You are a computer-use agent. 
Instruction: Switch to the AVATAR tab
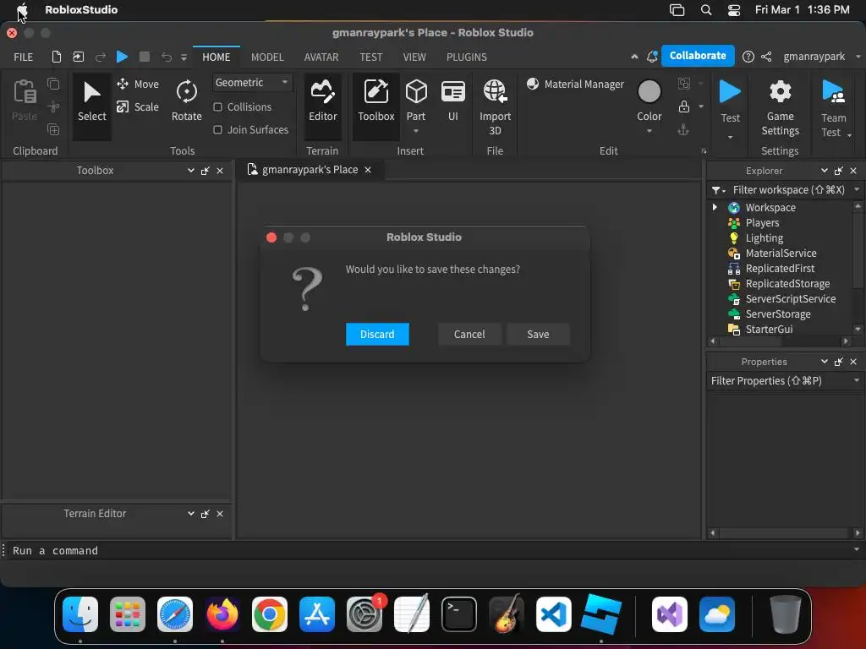tap(321, 57)
